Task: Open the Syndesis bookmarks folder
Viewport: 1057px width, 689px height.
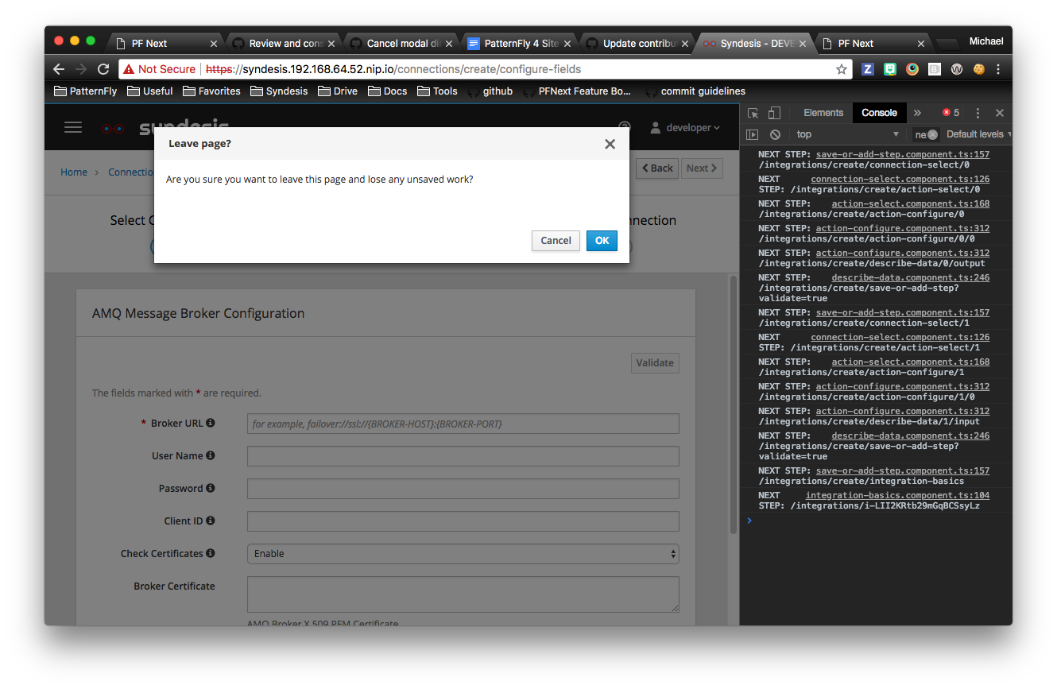Action: click(279, 91)
